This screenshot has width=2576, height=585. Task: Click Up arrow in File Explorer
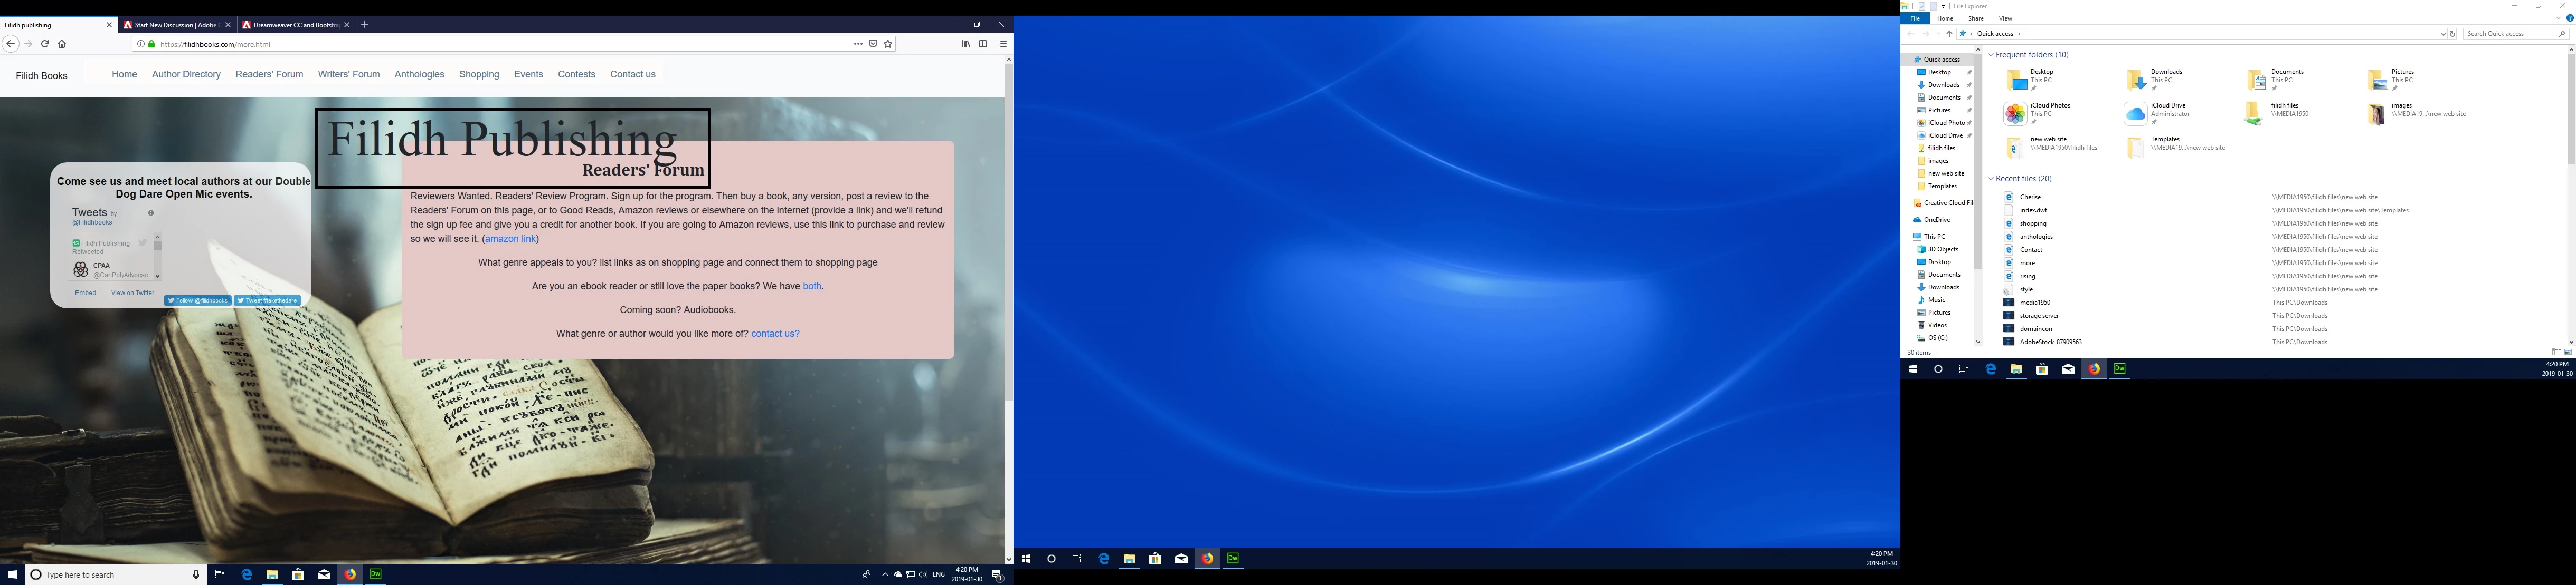tap(1949, 34)
